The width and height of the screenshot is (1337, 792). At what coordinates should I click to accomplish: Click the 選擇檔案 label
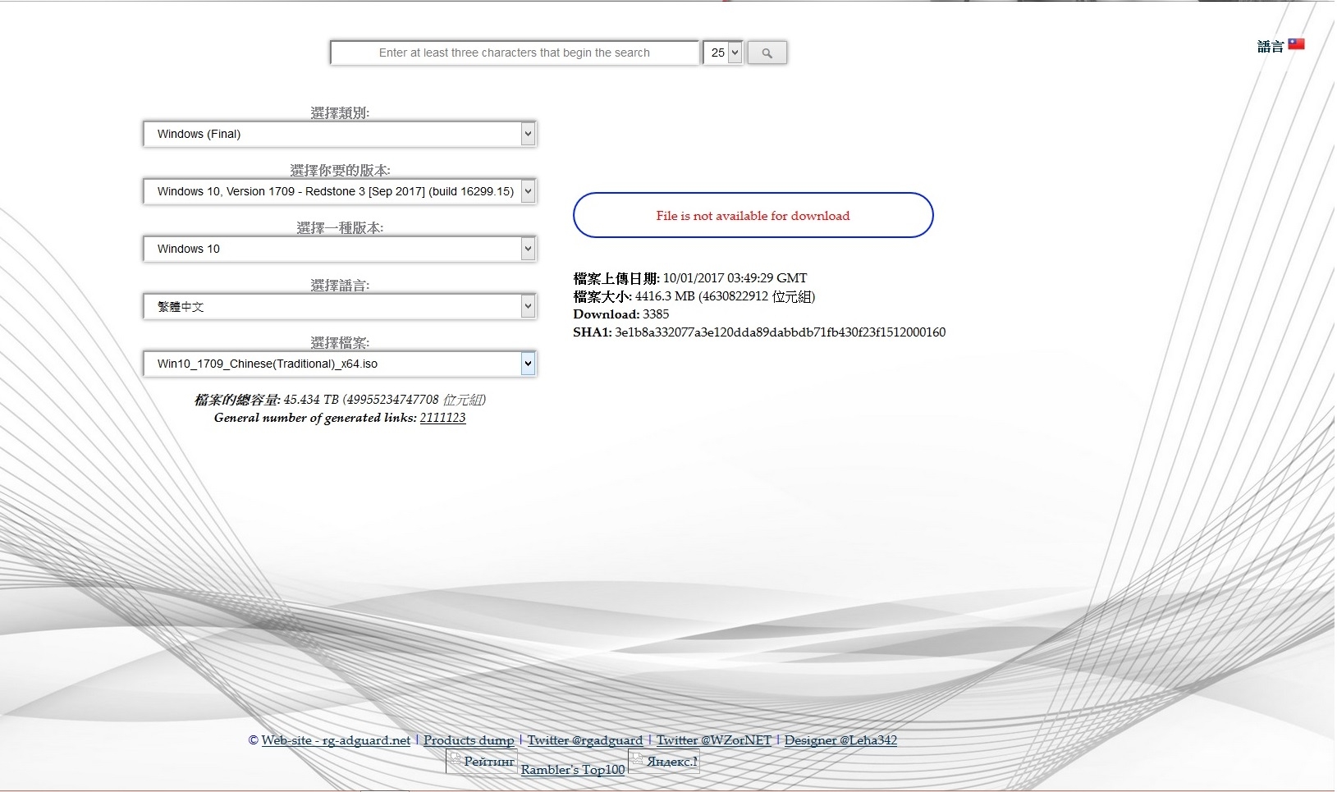[340, 342]
